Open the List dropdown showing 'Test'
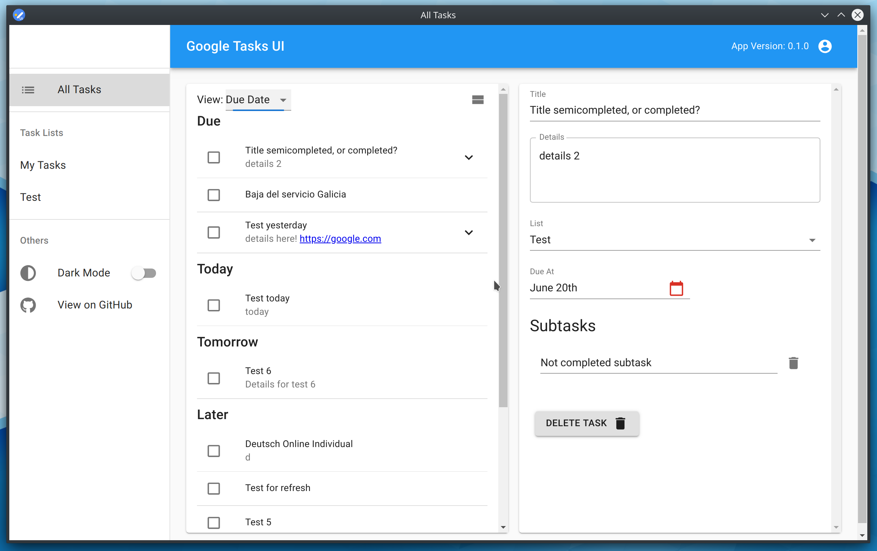877x551 pixels. [674, 240]
